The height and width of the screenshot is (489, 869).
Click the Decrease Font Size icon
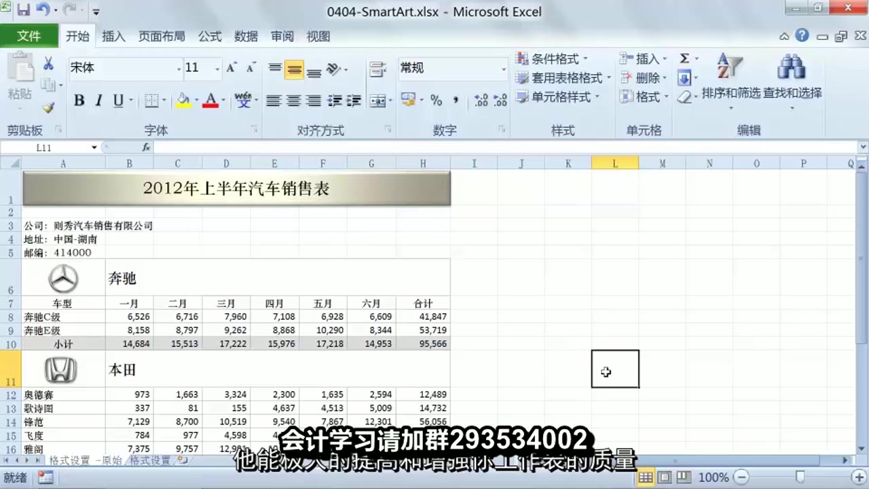[x=251, y=68]
